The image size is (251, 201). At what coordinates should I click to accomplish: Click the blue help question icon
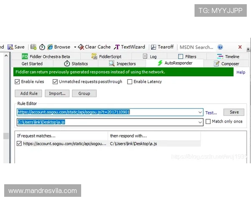tap(220, 47)
